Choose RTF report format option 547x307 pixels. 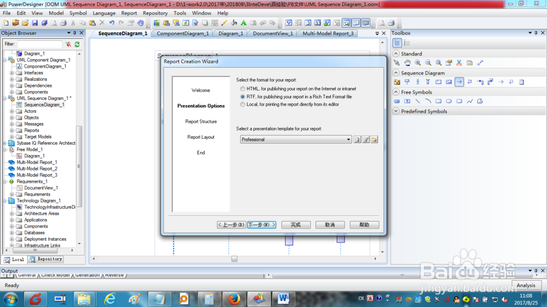(x=242, y=97)
